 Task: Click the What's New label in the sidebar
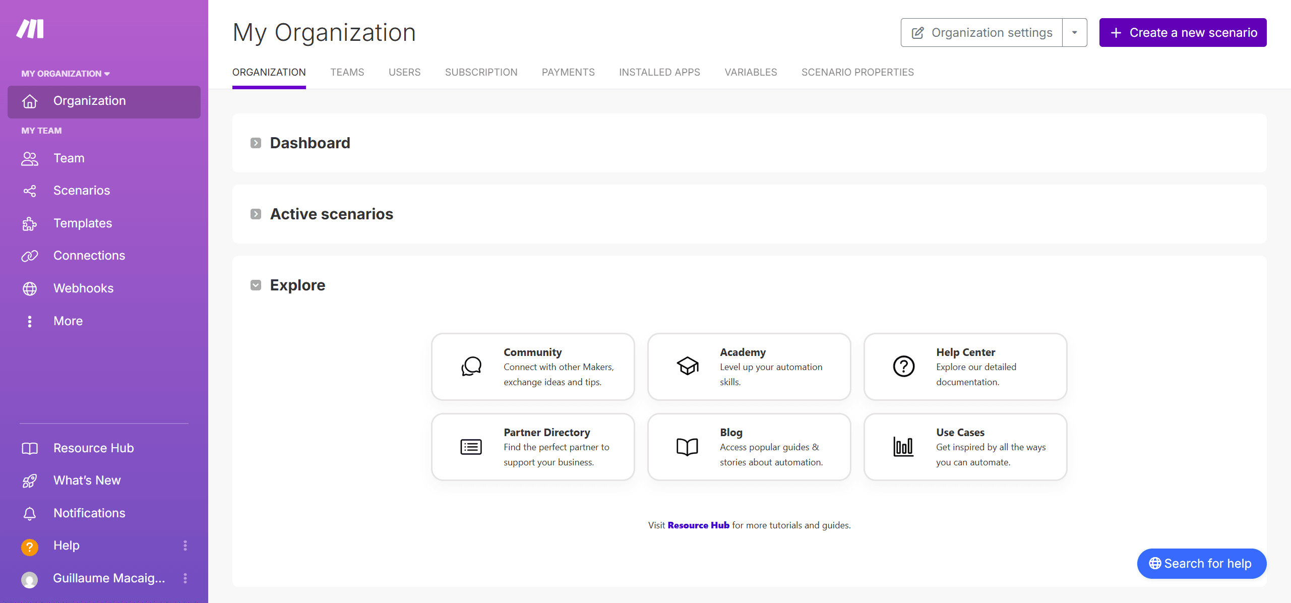pos(87,480)
